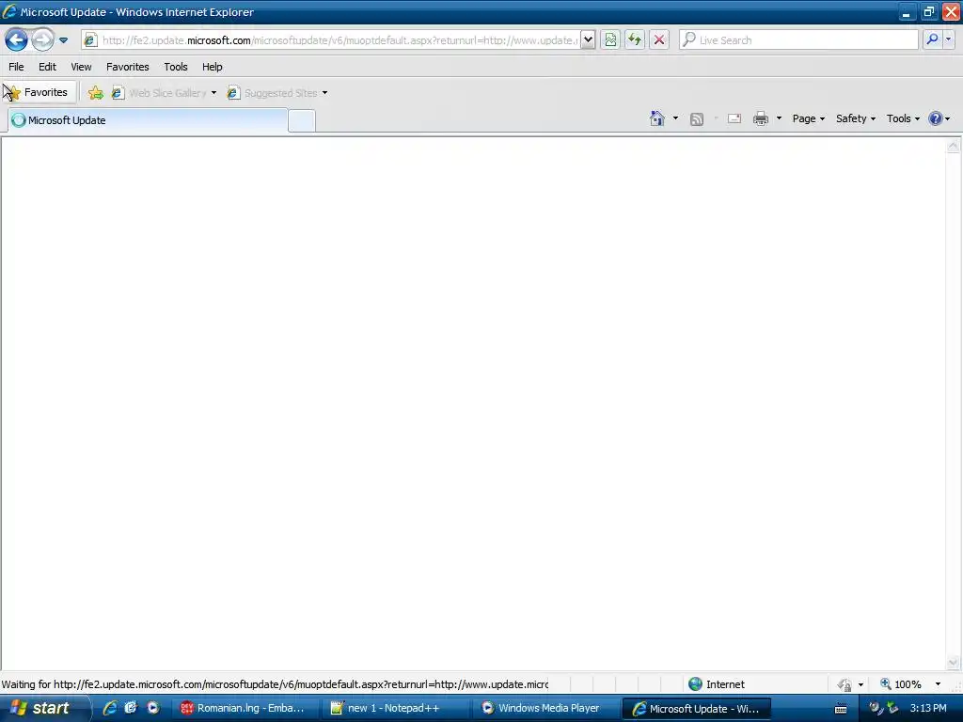Expand Home button dropdown arrow
963x722 pixels.
675,118
